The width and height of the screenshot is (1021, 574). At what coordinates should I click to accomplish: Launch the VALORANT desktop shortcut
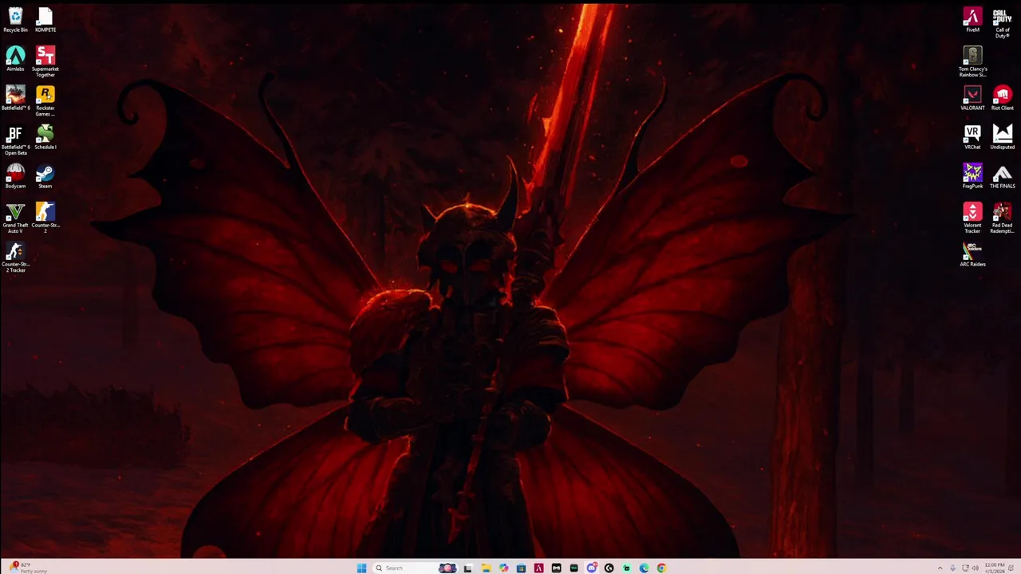[x=972, y=98]
